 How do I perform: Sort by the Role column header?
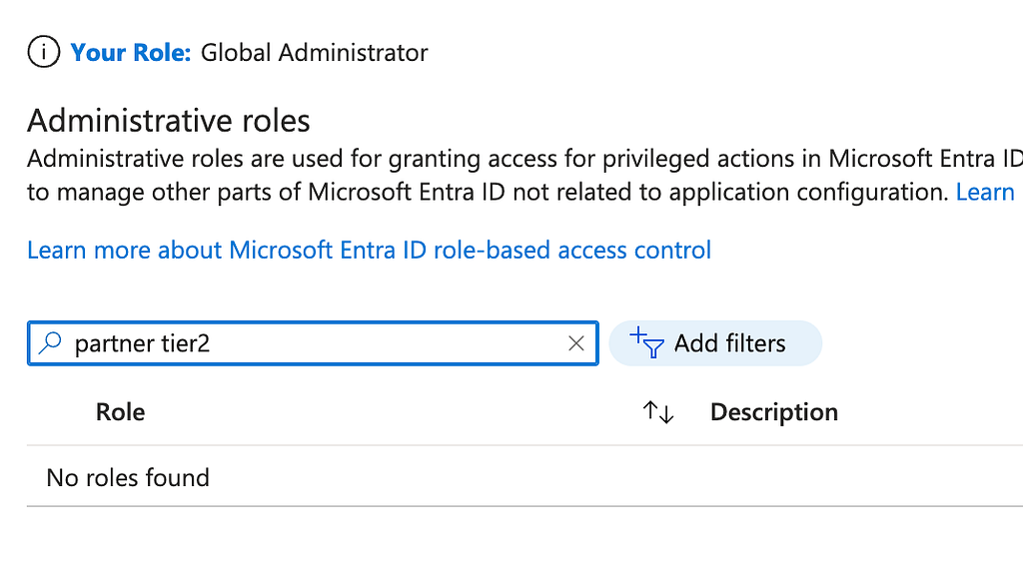click(x=120, y=412)
